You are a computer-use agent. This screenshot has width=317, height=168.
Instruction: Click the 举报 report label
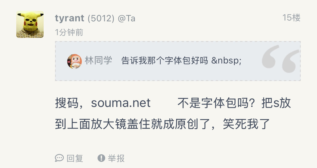coord(117,158)
